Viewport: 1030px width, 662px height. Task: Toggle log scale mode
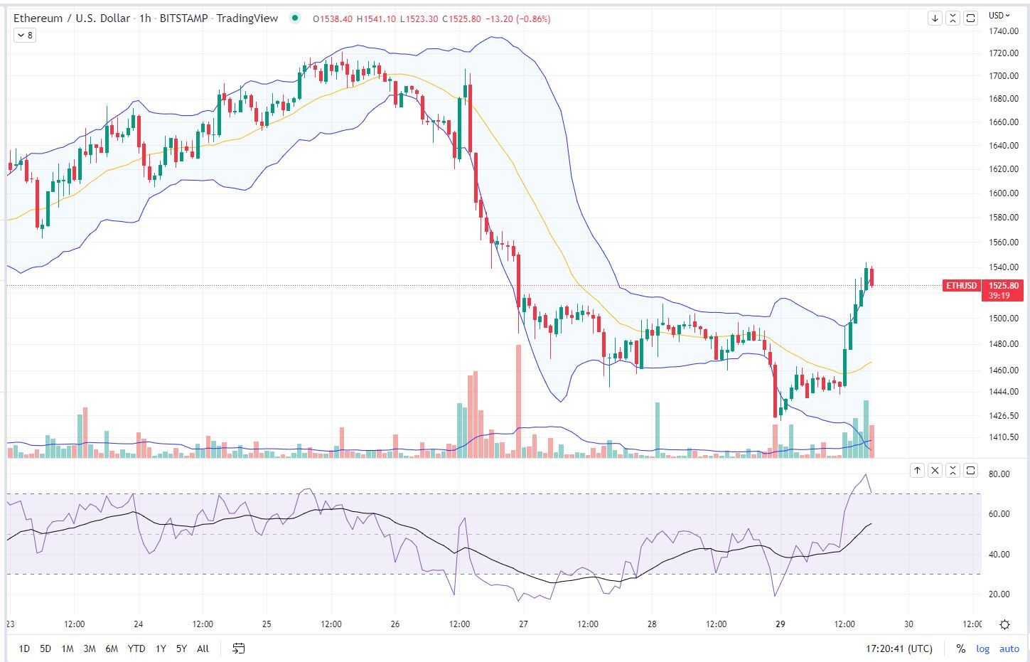[x=982, y=648]
